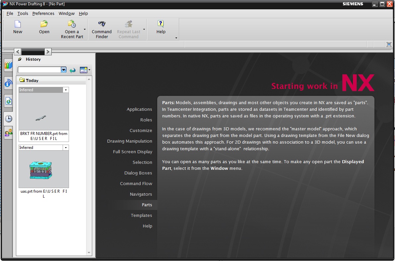This screenshot has height=261, width=395.
Task: Expand the Repeat Last Command dropdown arrow
Action: 144,30
